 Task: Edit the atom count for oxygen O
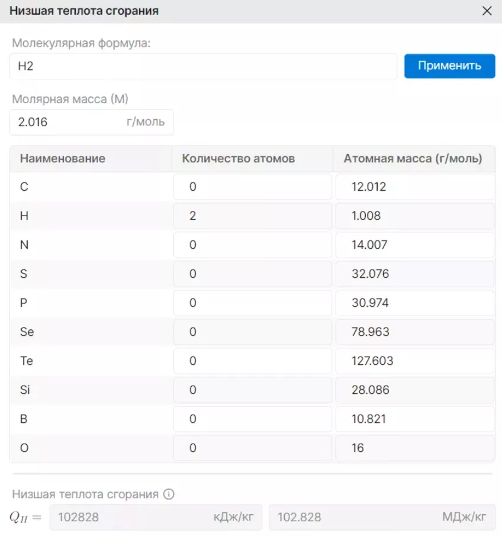point(253,448)
